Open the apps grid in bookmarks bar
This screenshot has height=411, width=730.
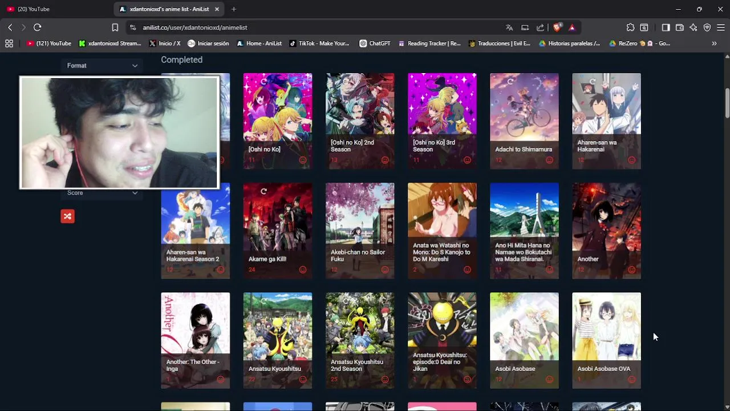pos(9,43)
